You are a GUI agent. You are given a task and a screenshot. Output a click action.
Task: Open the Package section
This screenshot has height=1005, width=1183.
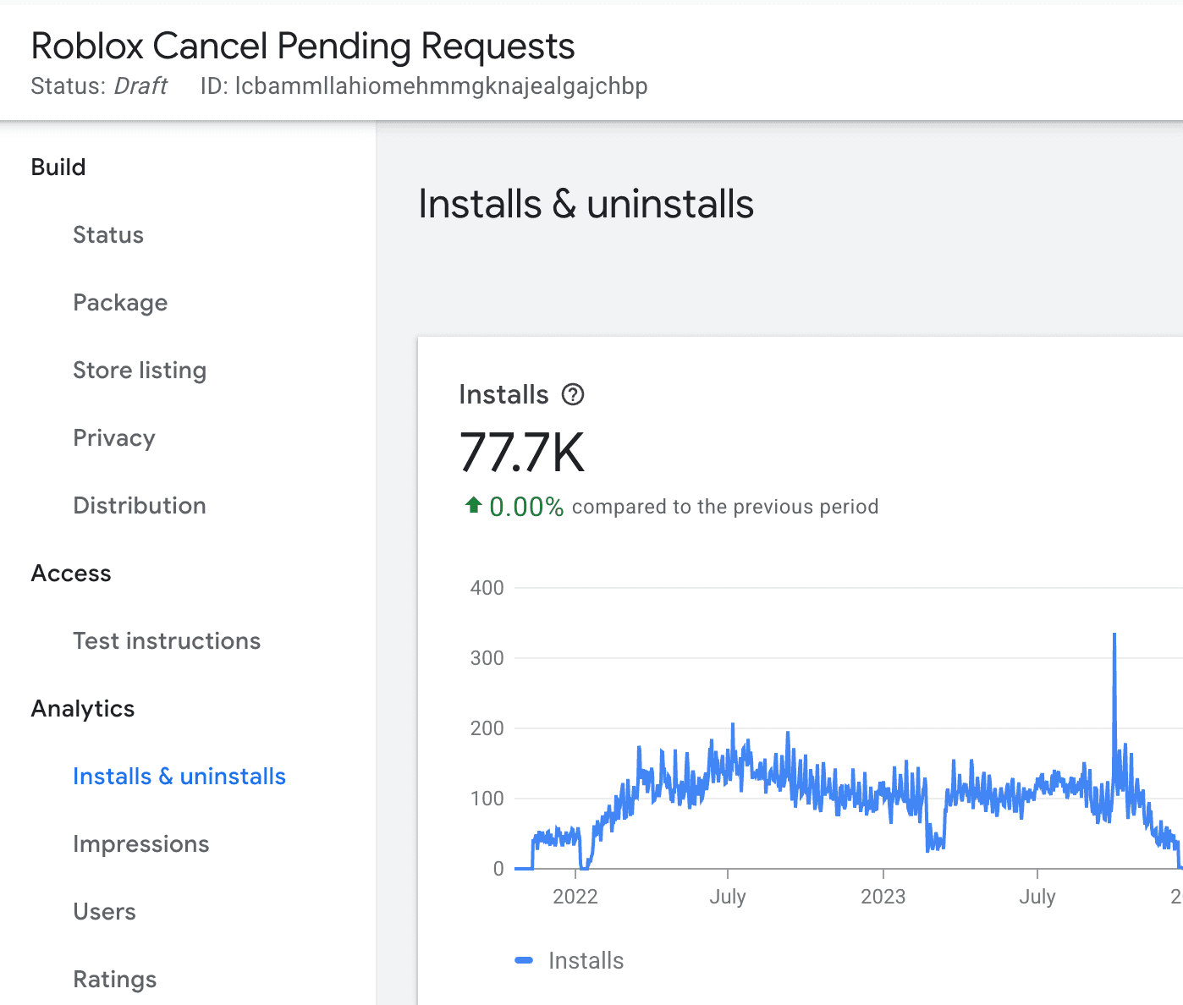click(120, 302)
